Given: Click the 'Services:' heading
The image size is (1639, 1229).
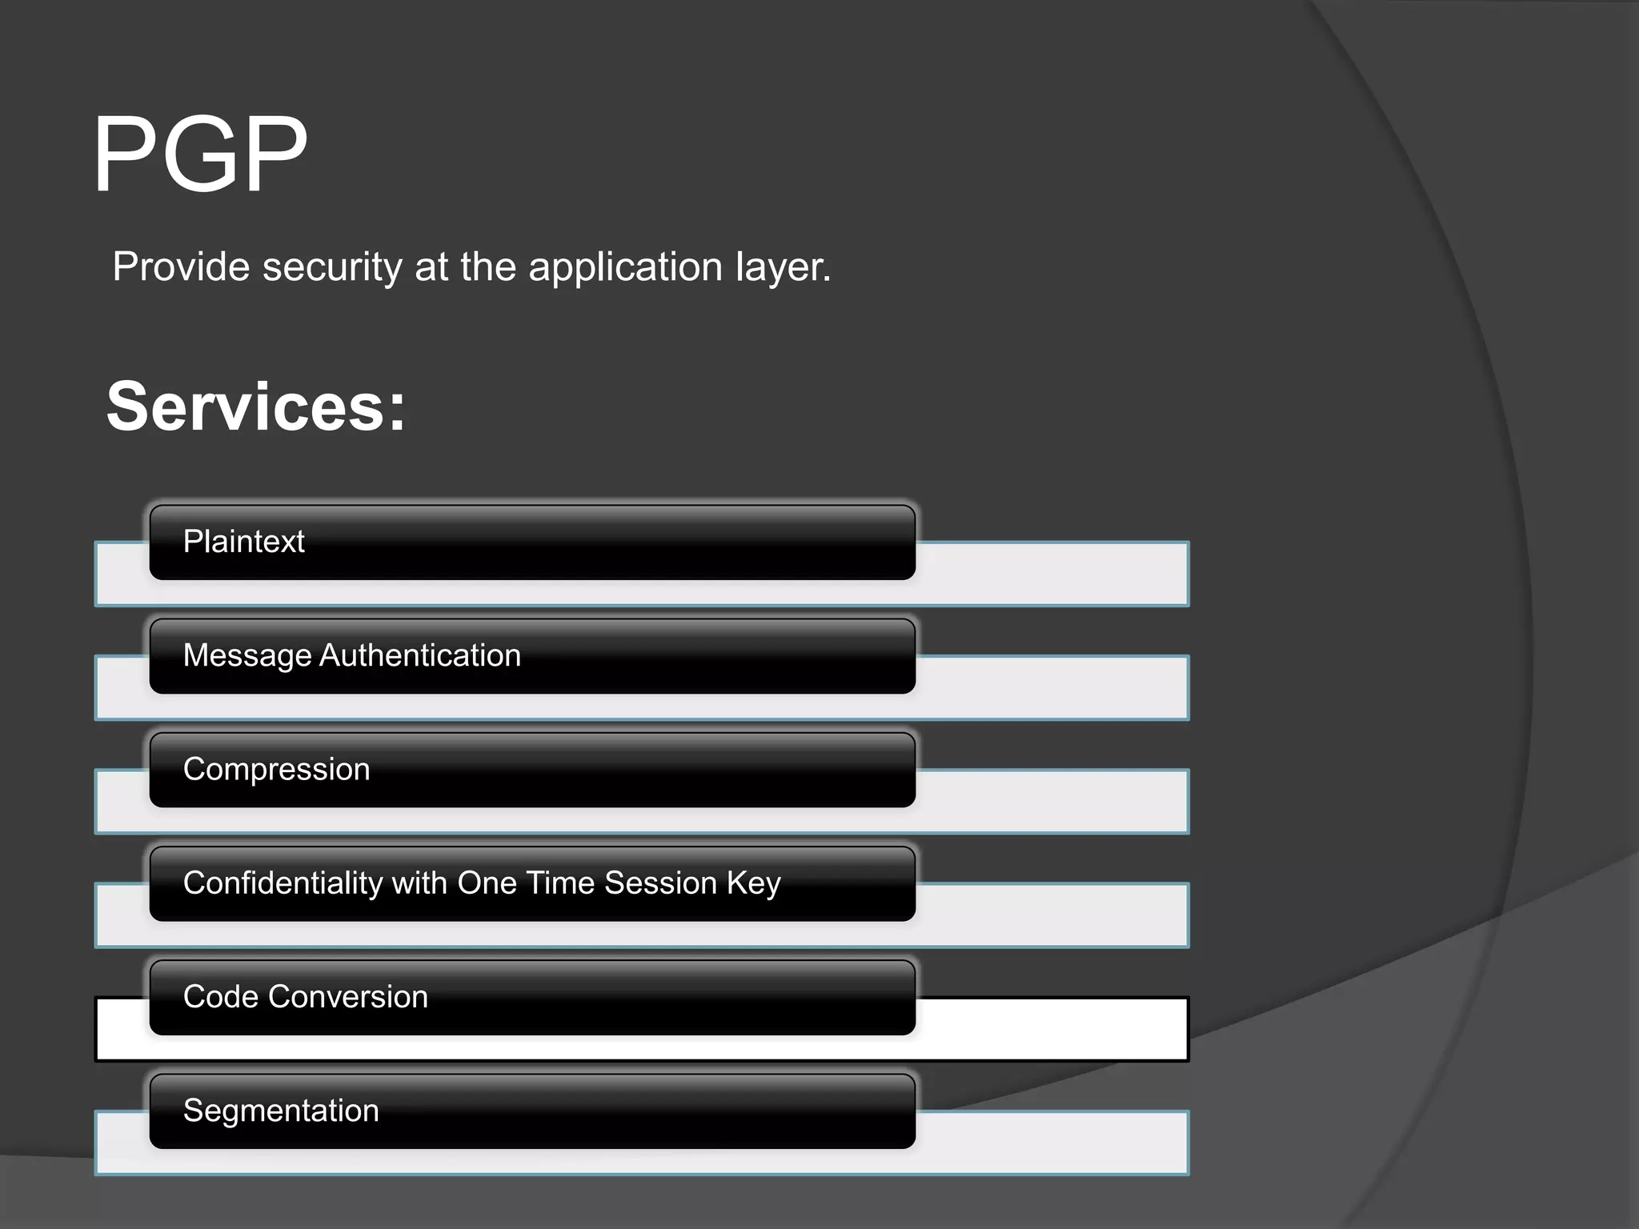Looking at the screenshot, I should point(256,406).
